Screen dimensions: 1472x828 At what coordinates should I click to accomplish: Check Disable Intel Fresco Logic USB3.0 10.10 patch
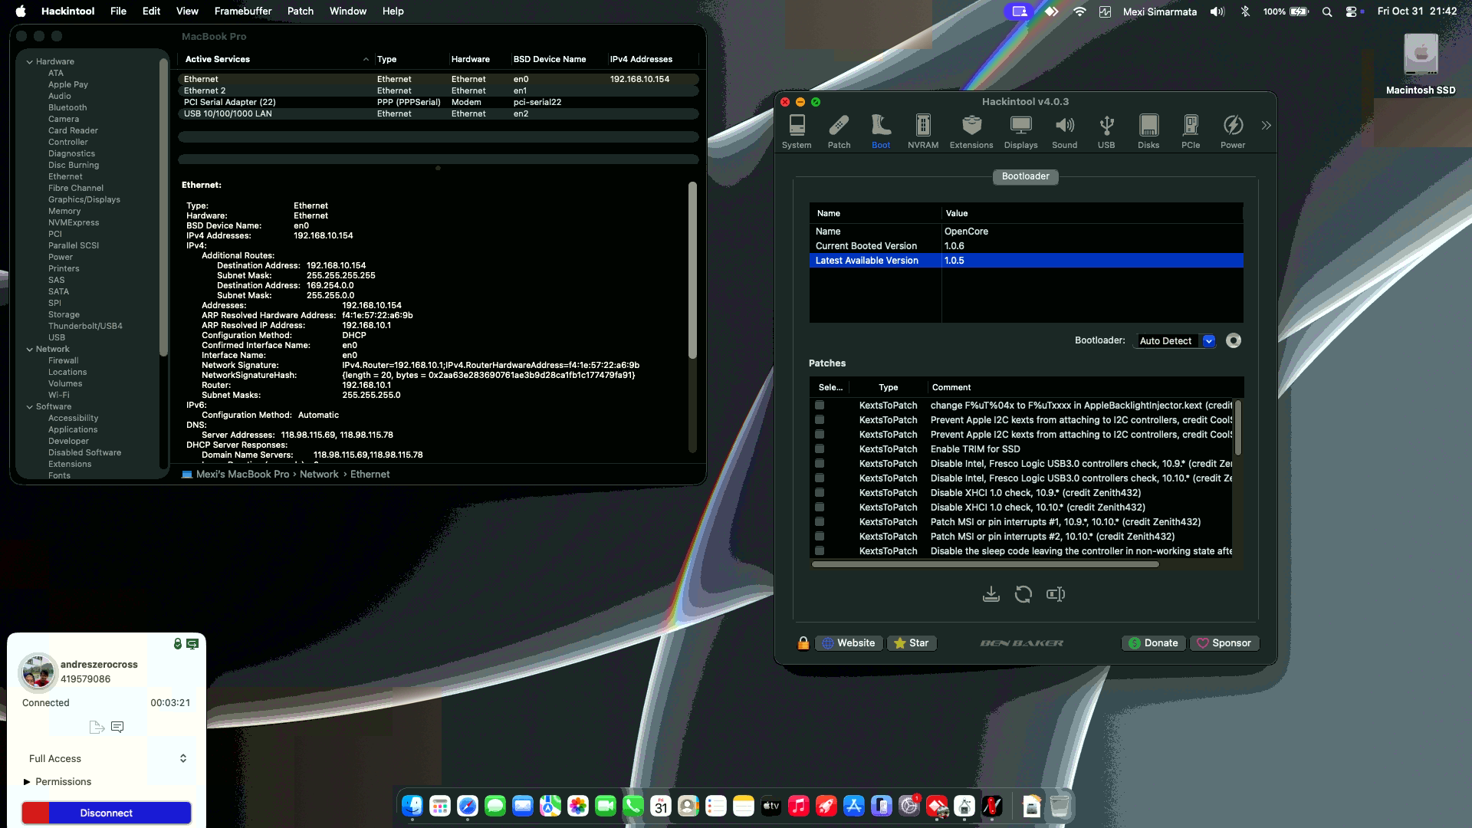(820, 478)
